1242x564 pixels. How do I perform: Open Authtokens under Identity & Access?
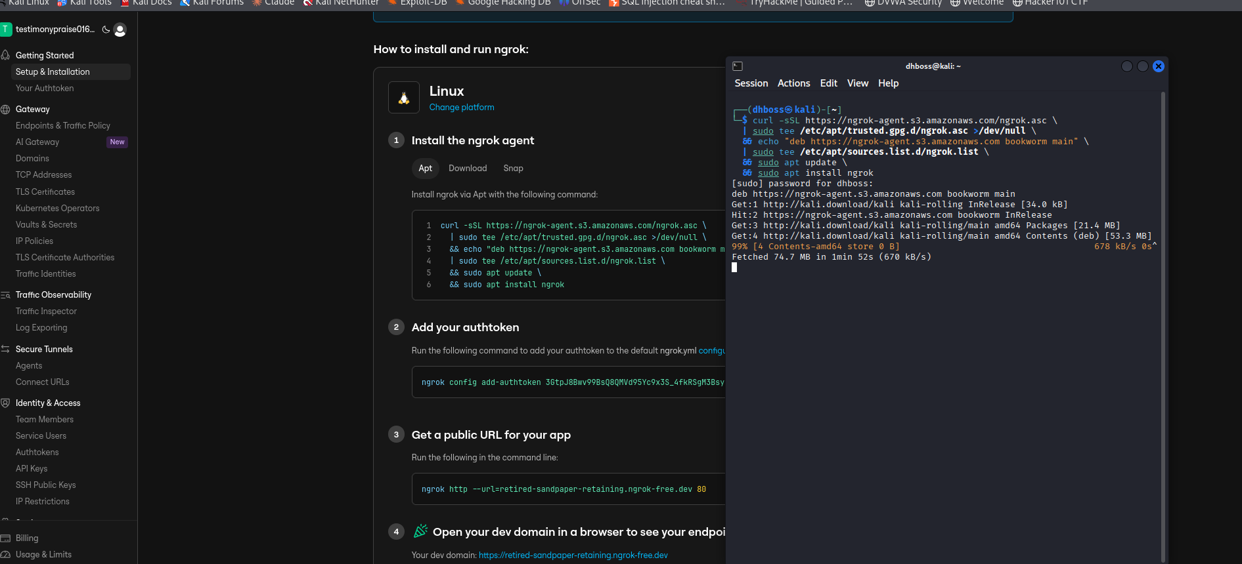(37, 453)
